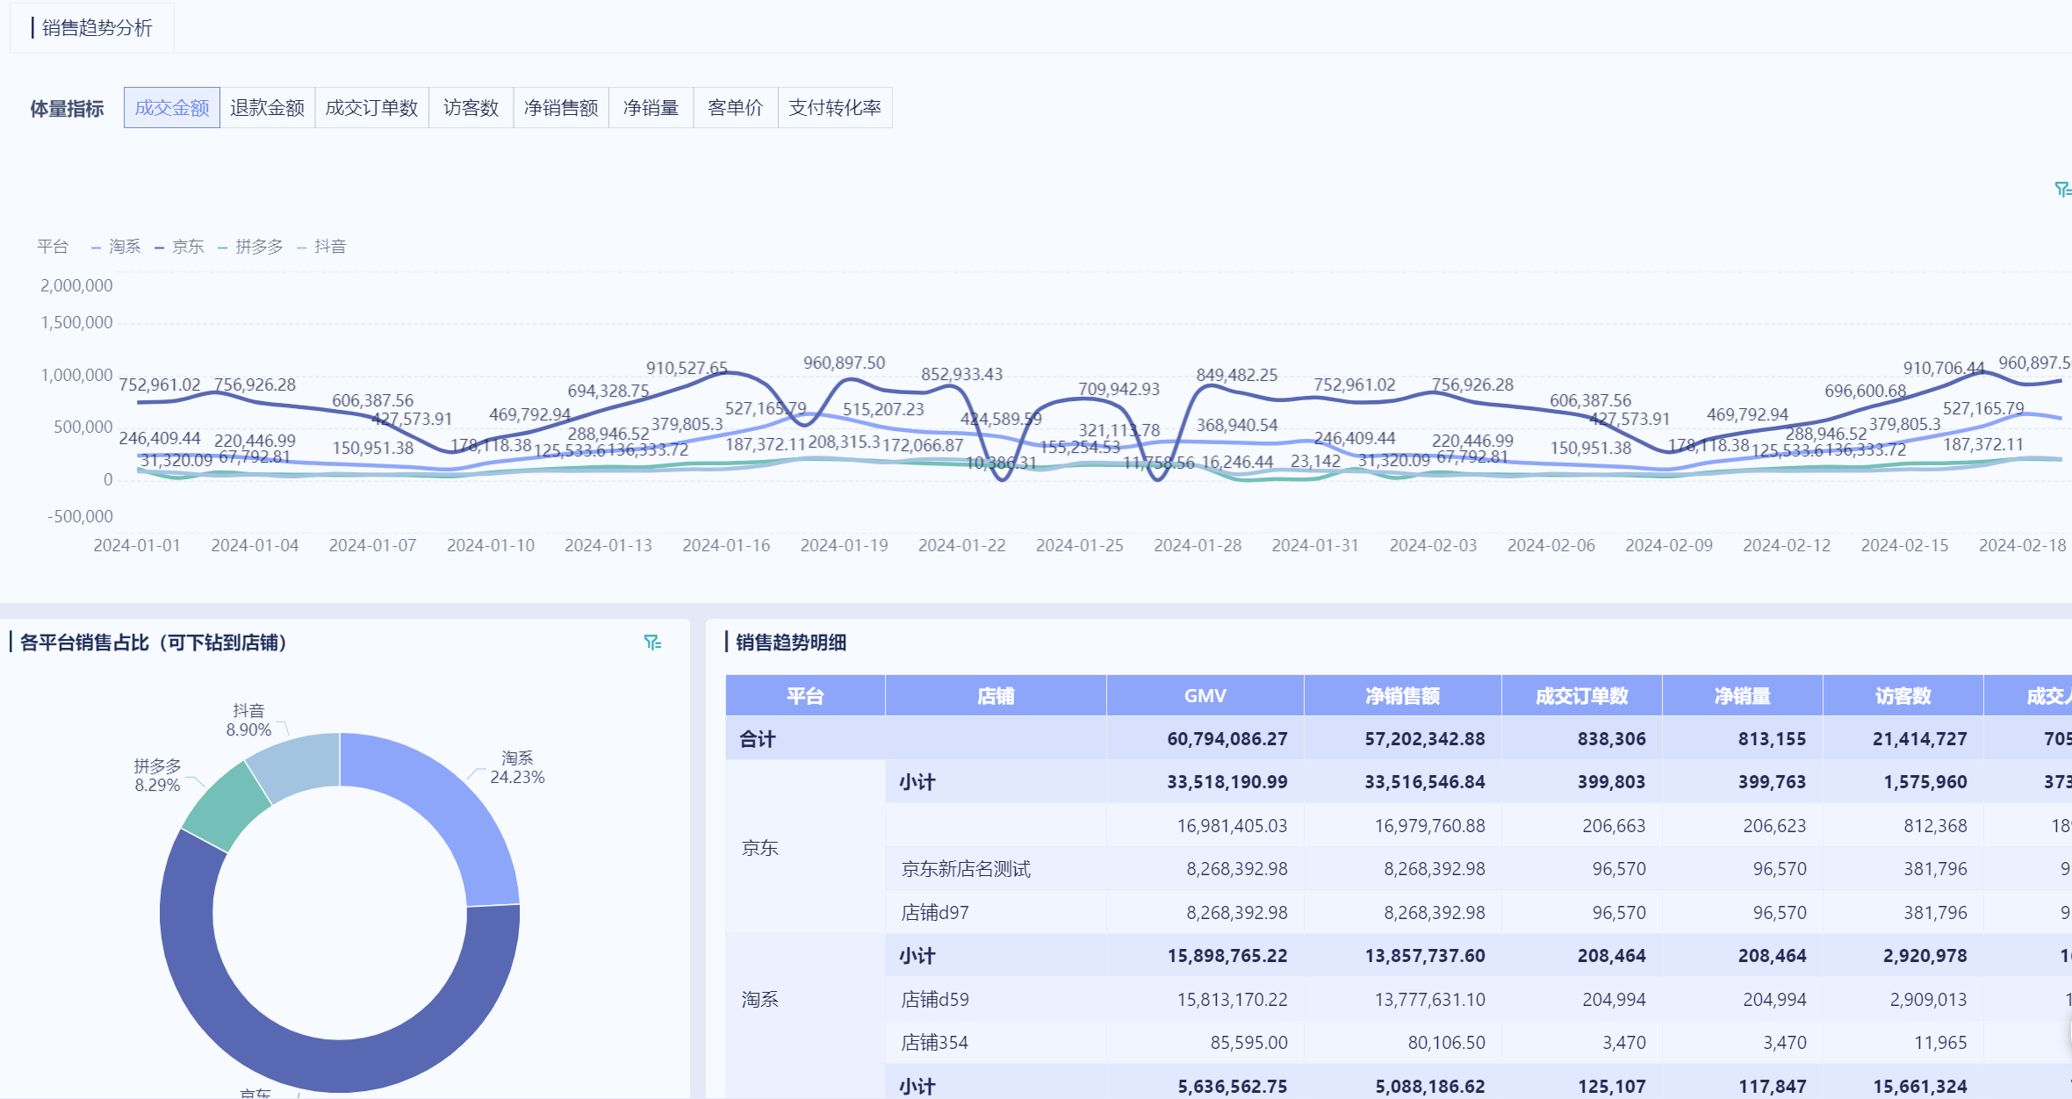2072x1099 pixels.
Task: Select the 店铺354 store row
Action: pyautogui.click(x=935, y=1043)
